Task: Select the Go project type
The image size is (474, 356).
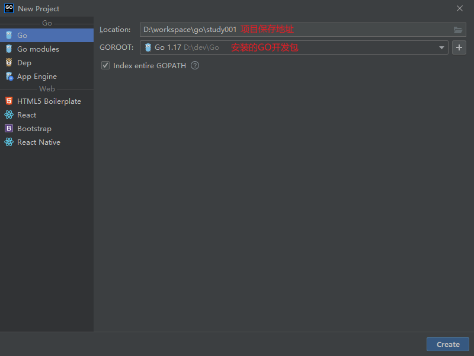Action: point(47,35)
